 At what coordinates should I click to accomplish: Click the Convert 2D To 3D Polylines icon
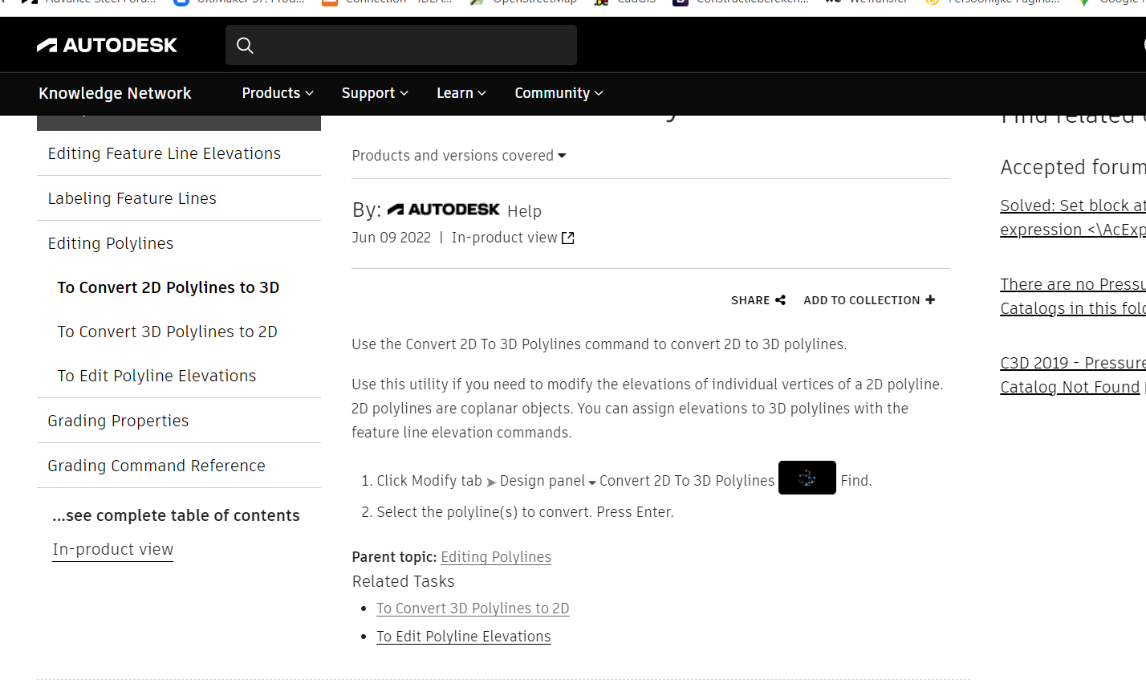pyautogui.click(x=807, y=478)
